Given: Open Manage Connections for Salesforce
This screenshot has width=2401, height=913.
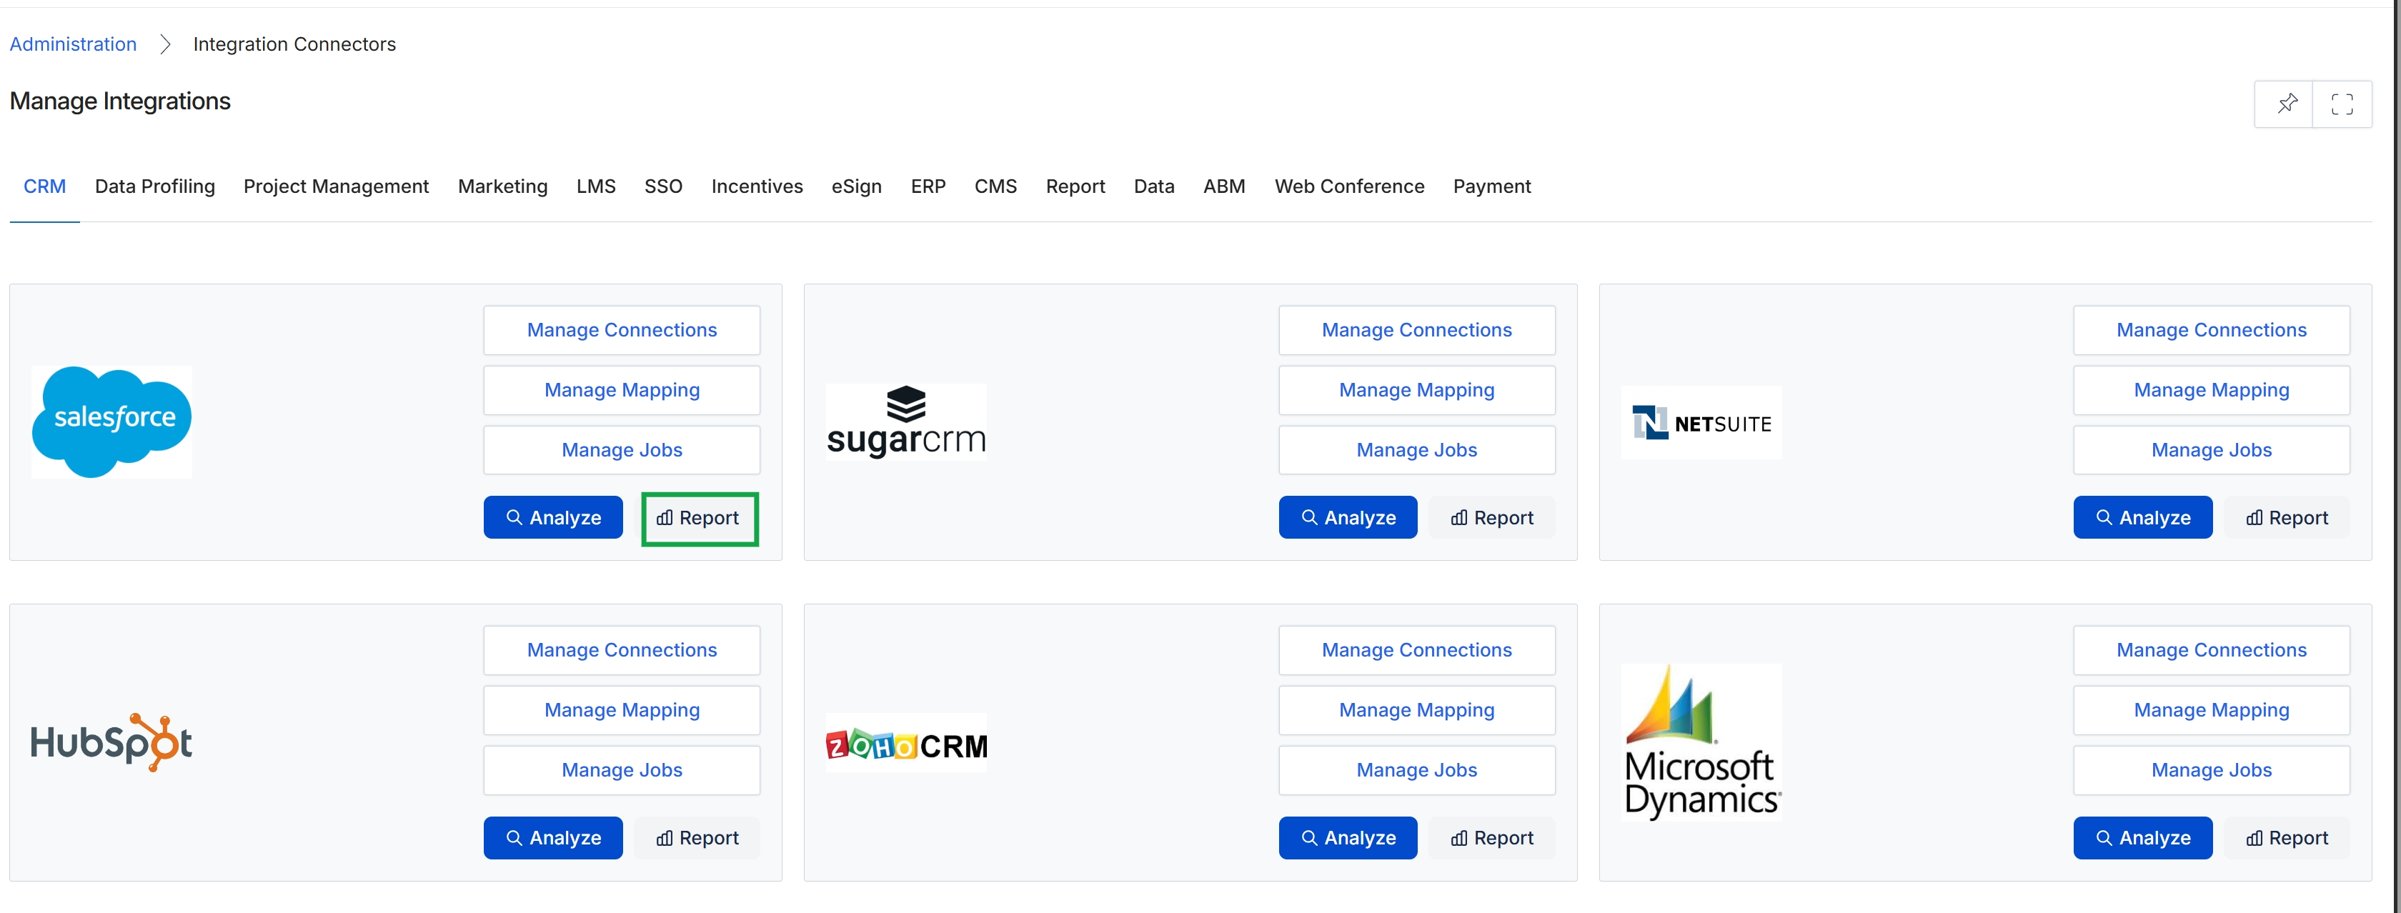Looking at the screenshot, I should [622, 330].
